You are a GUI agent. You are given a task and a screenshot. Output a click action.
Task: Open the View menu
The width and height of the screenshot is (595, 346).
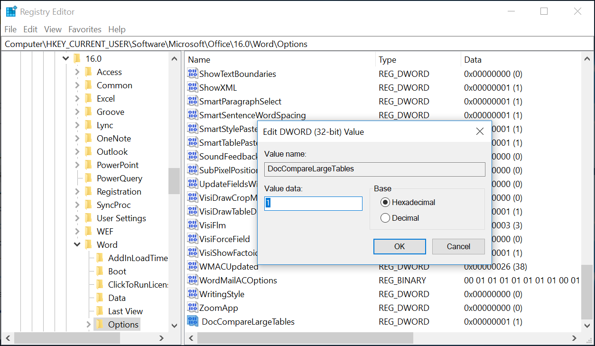pos(53,29)
